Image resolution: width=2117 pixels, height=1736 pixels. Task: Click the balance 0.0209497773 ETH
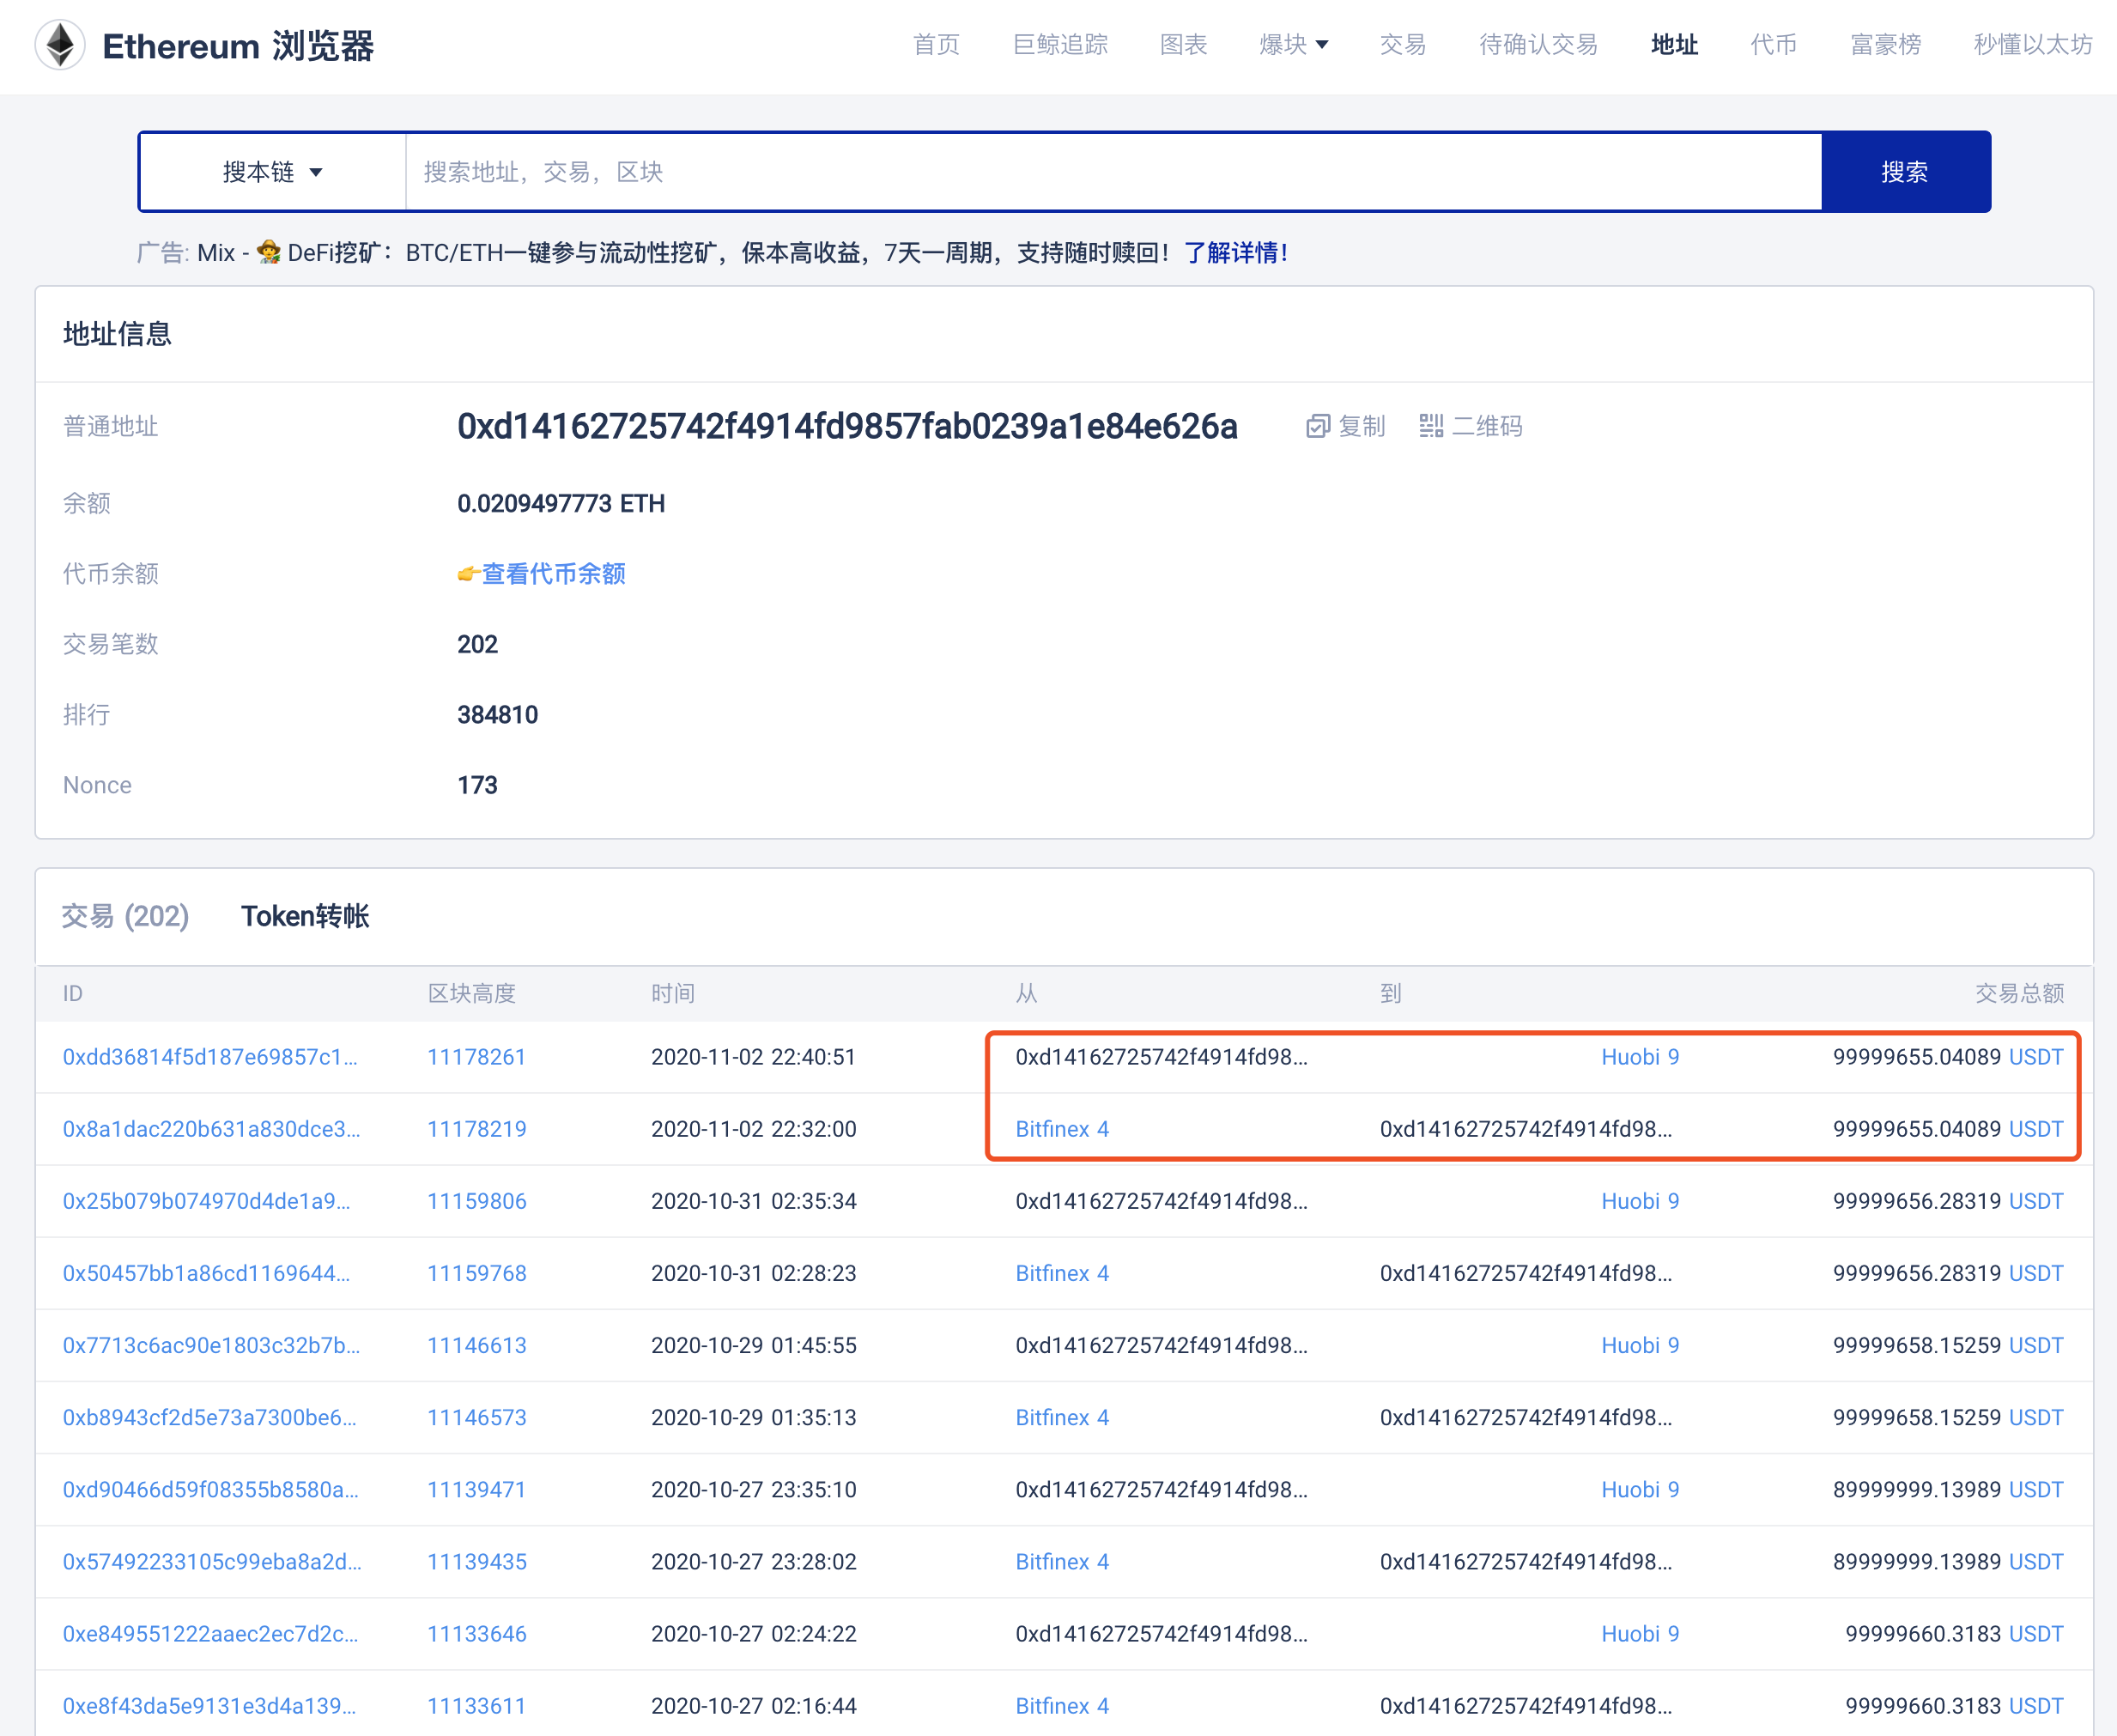[561, 503]
